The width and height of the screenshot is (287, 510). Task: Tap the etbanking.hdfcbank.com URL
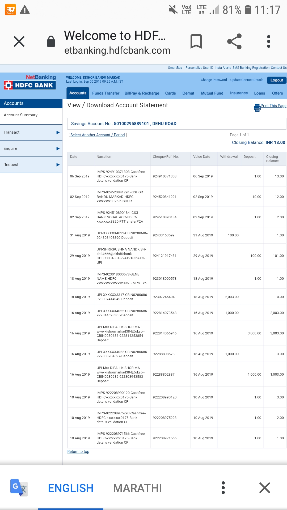(117, 50)
